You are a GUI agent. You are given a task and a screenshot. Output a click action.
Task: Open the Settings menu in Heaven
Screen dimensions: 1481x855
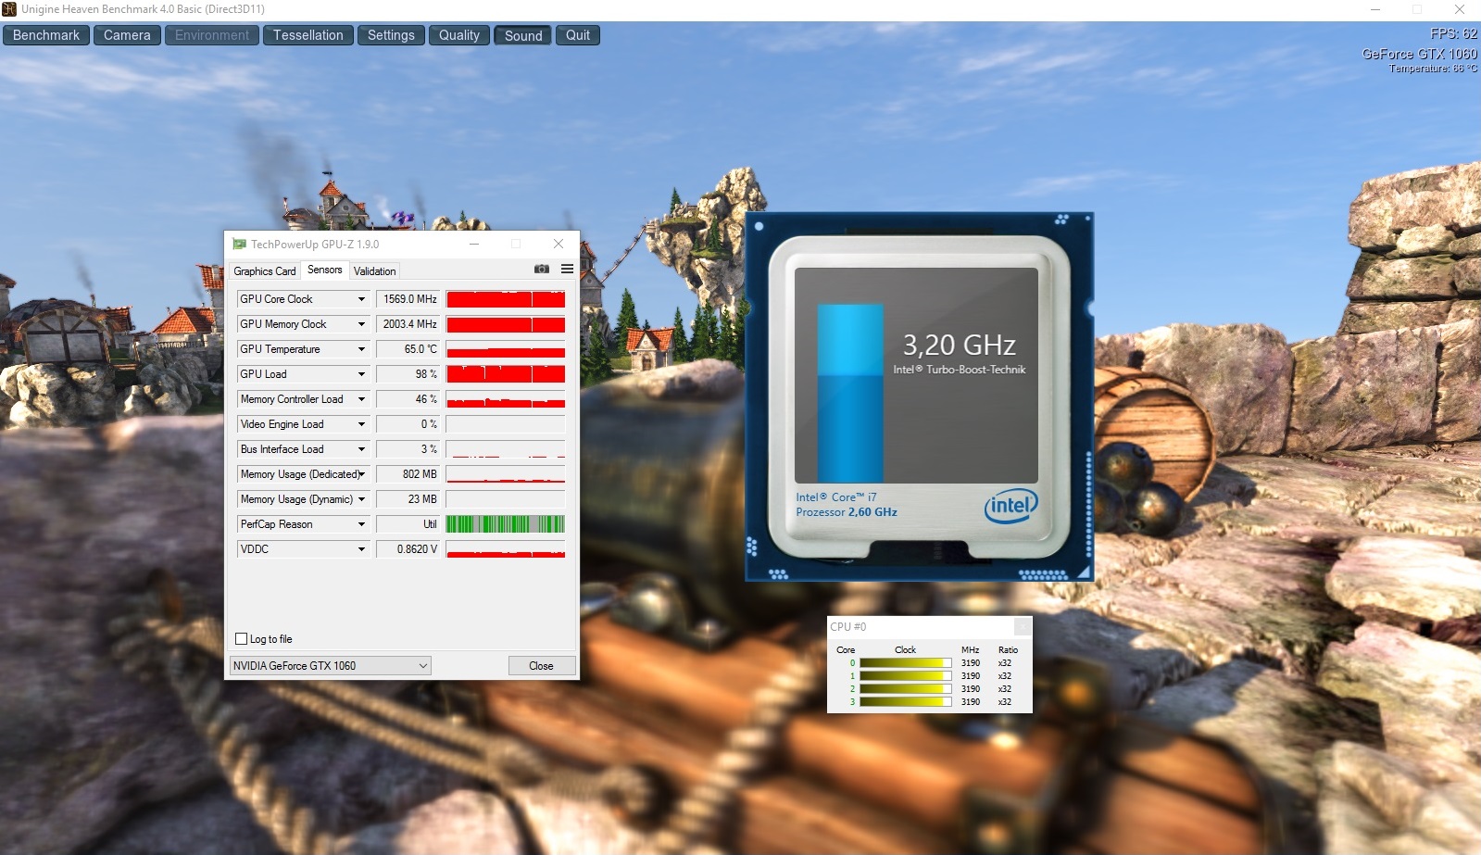pyautogui.click(x=391, y=35)
